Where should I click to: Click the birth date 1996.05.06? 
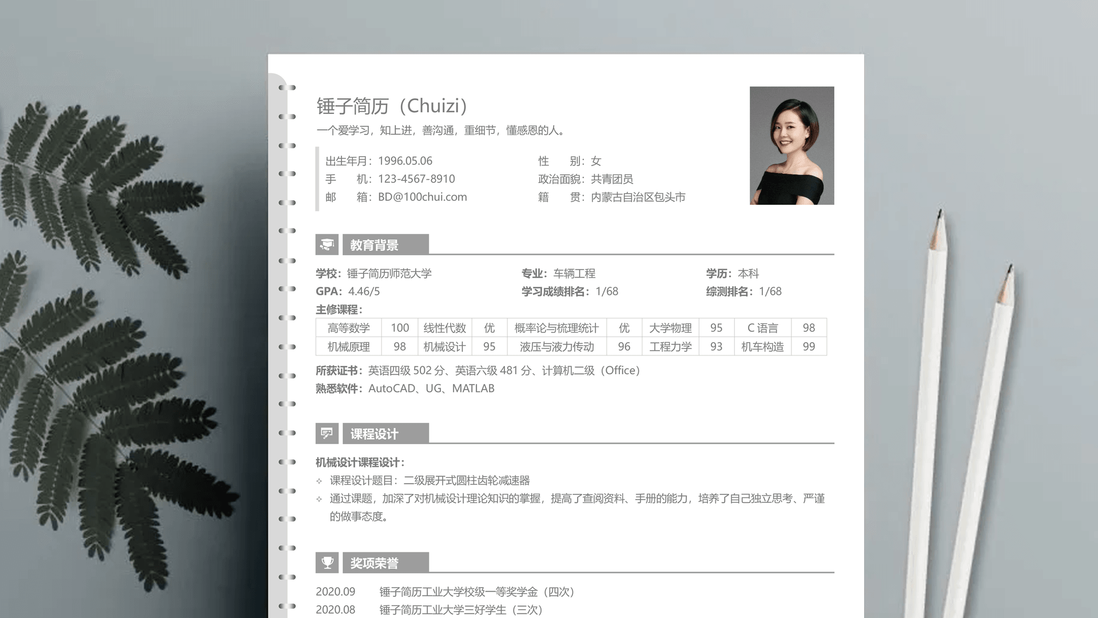(405, 161)
